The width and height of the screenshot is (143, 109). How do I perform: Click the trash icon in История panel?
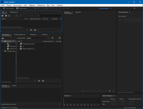60,104
